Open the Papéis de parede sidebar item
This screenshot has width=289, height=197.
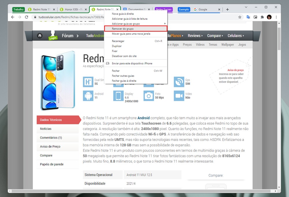point(58,164)
